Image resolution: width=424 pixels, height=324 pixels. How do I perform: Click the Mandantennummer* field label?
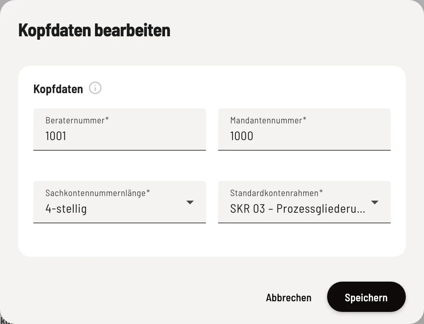[x=268, y=120]
